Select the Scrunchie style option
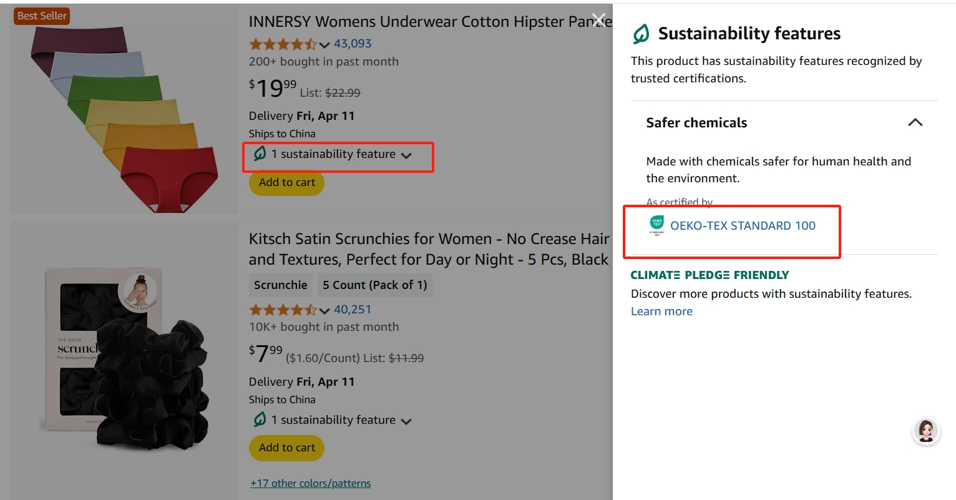Viewport: 956px width, 500px height. point(280,285)
